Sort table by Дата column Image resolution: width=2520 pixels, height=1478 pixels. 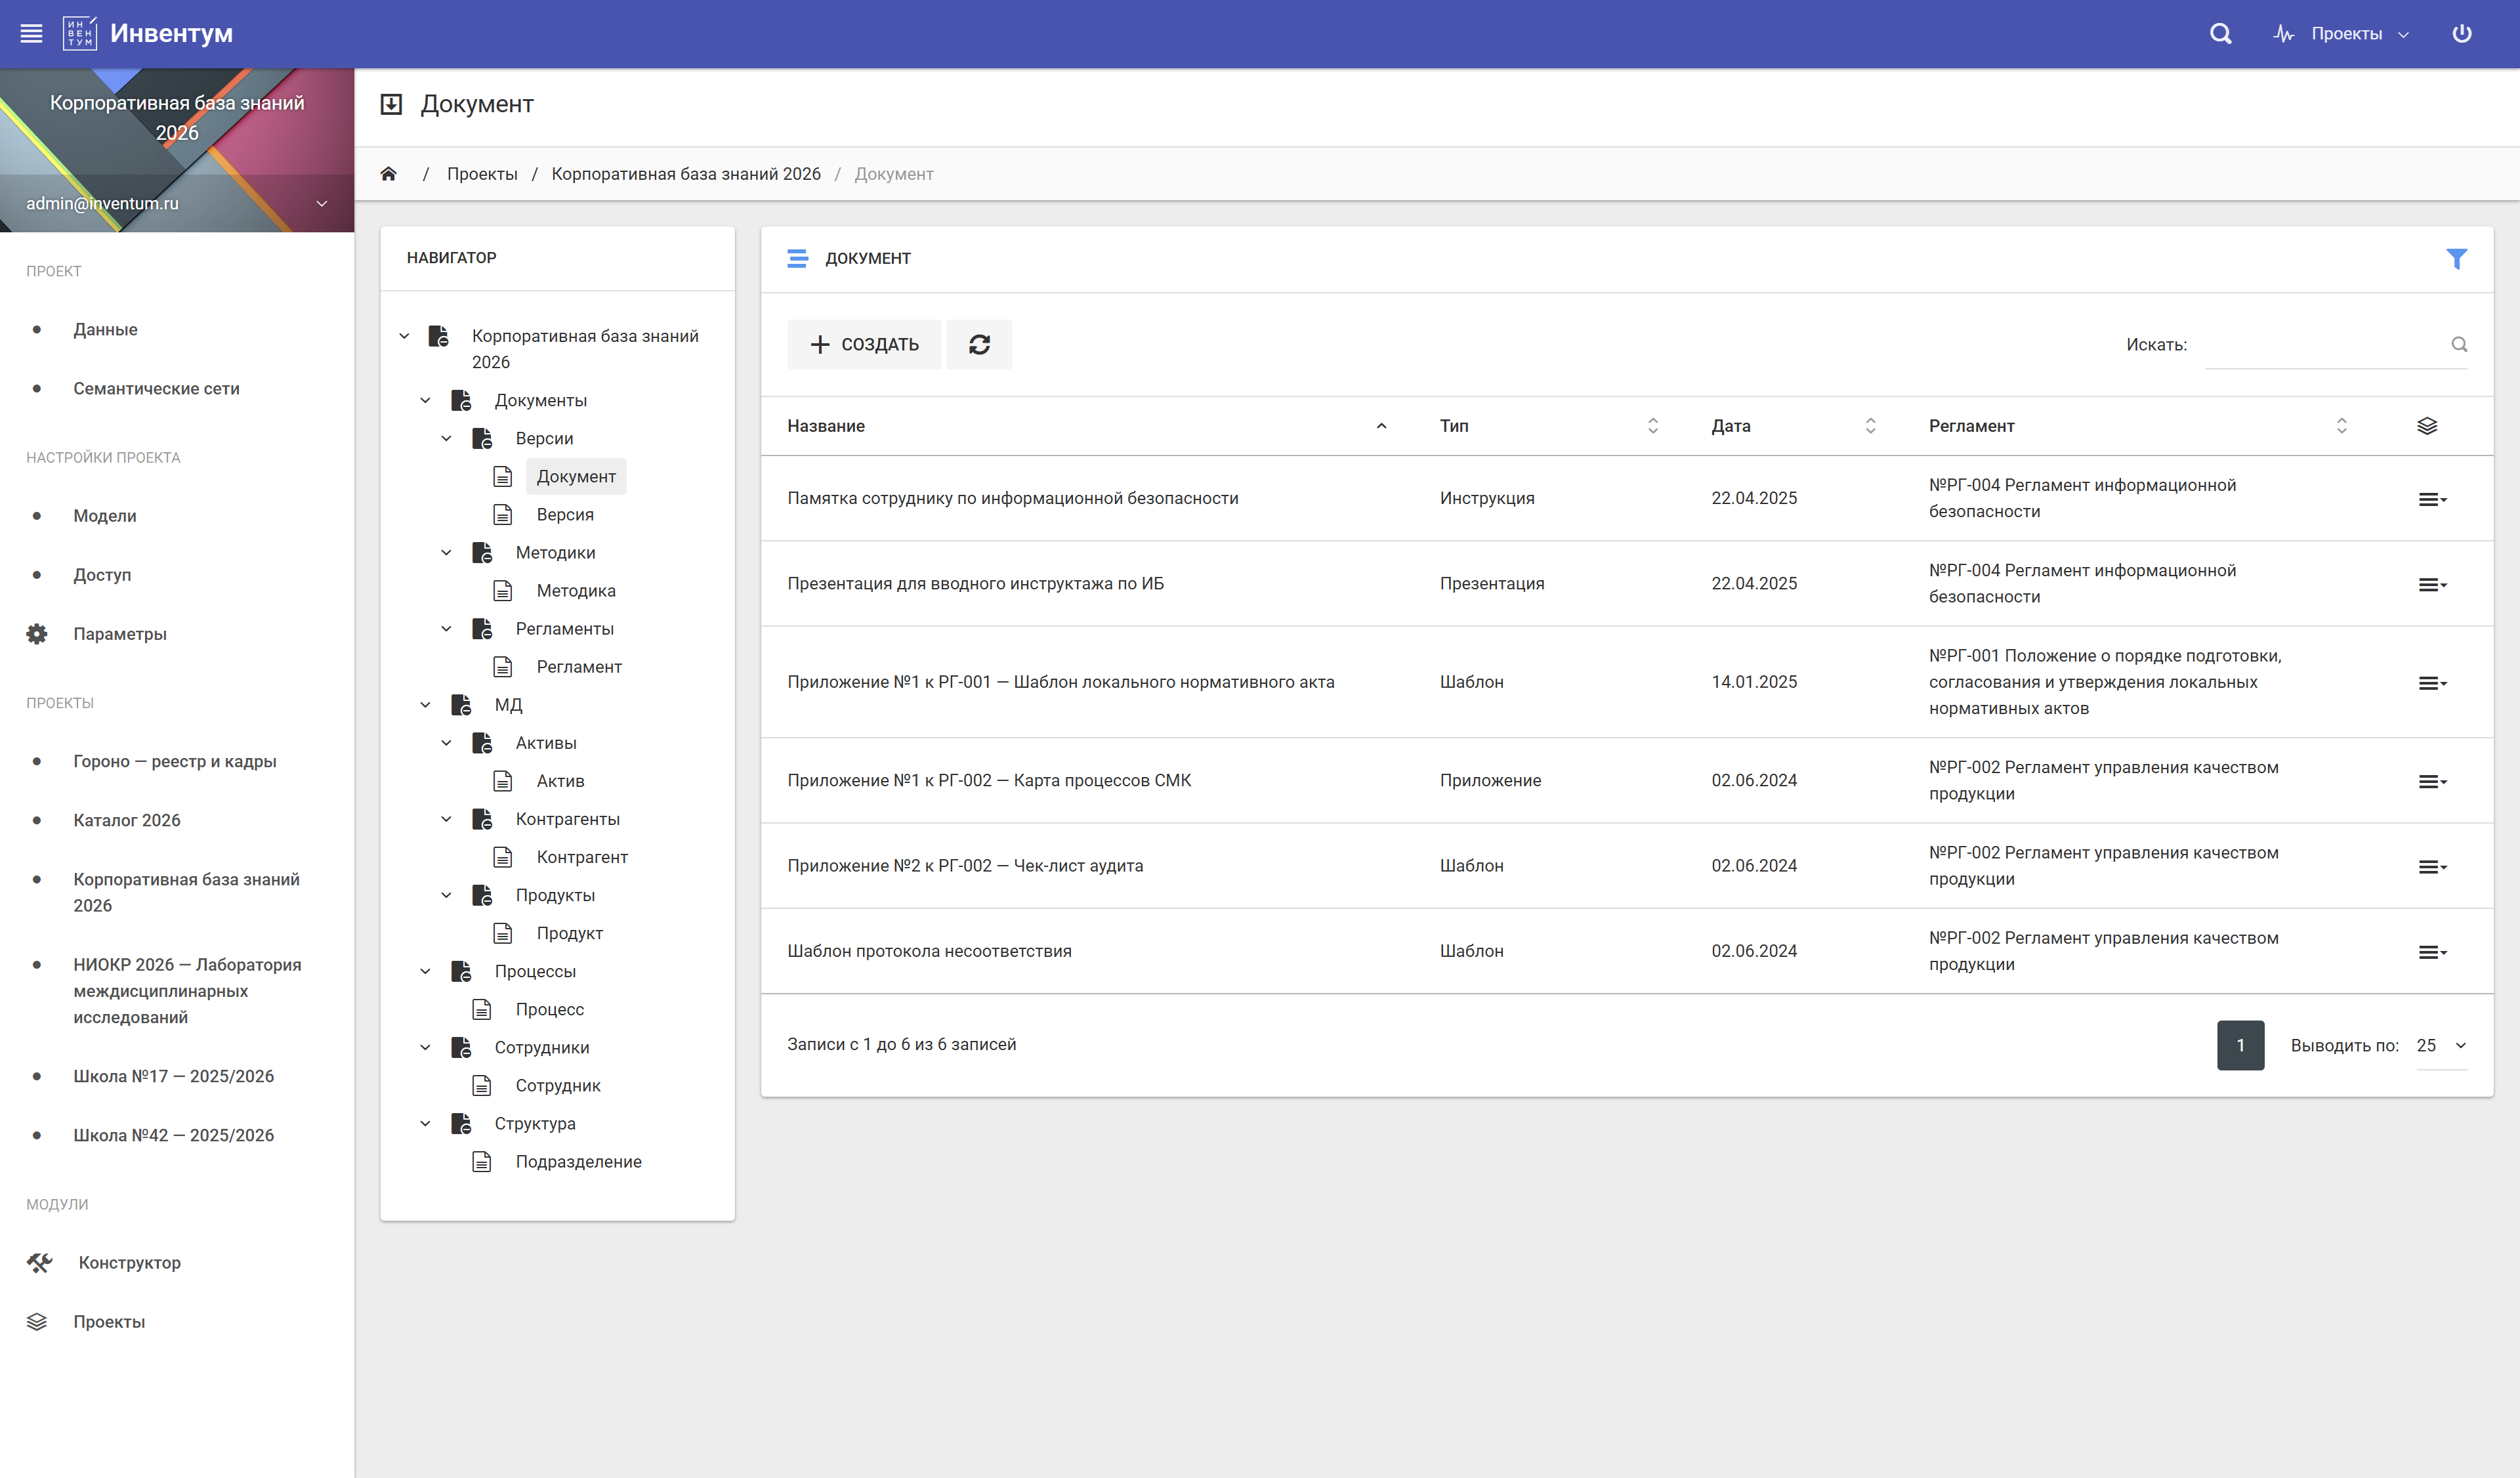click(1794, 426)
